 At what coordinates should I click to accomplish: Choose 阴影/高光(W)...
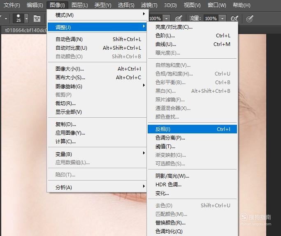tap(192, 176)
